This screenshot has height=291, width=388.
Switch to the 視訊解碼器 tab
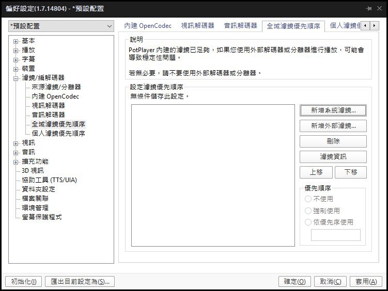[x=197, y=26]
